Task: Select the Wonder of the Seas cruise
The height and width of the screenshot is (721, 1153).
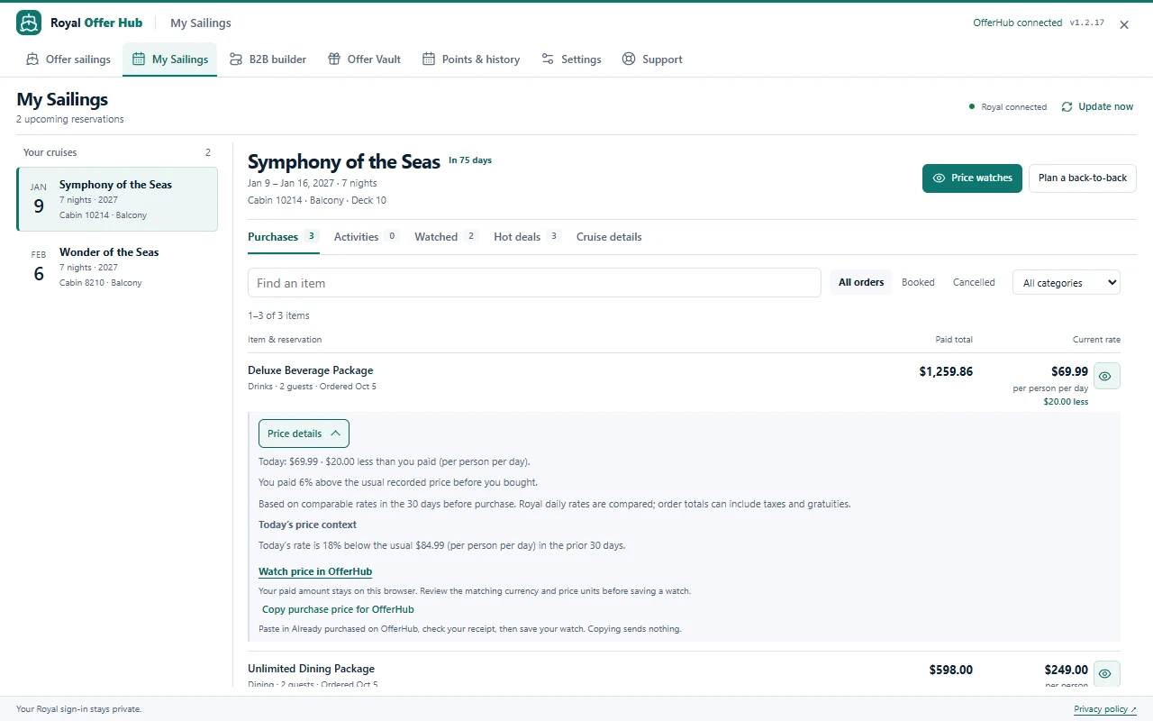Action: tap(117, 267)
